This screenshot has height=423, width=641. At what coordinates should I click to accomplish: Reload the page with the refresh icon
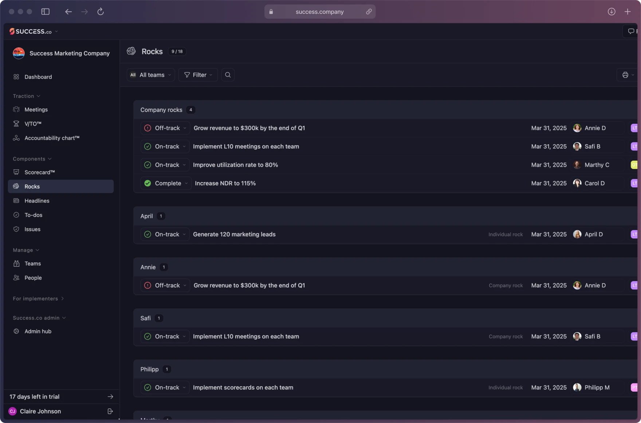[x=101, y=12]
